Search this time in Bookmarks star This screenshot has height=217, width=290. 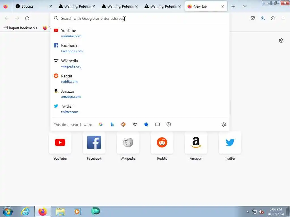point(146,124)
